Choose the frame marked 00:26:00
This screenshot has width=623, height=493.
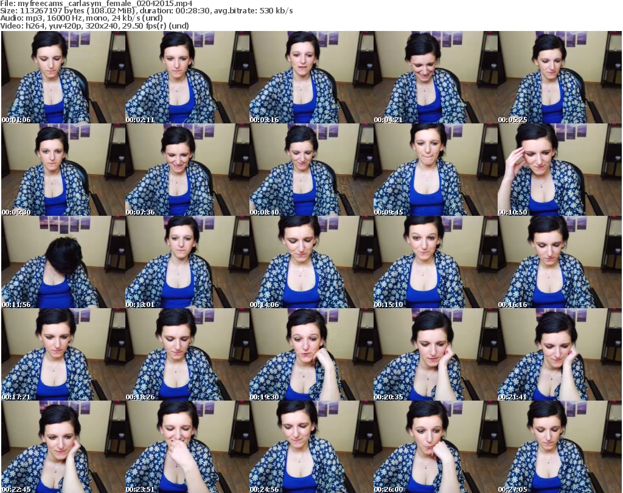pyautogui.click(x=436, y=447)
